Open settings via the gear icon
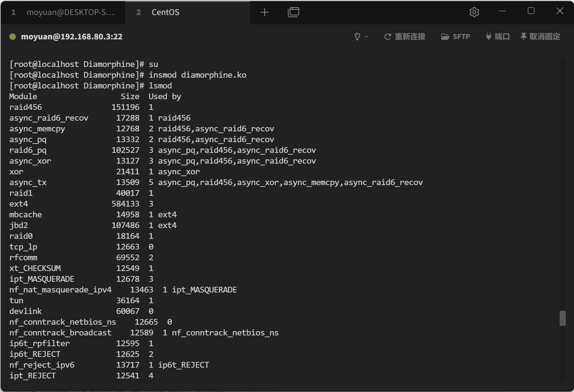Screen dimensions: 574x392 tap(474, 13)
